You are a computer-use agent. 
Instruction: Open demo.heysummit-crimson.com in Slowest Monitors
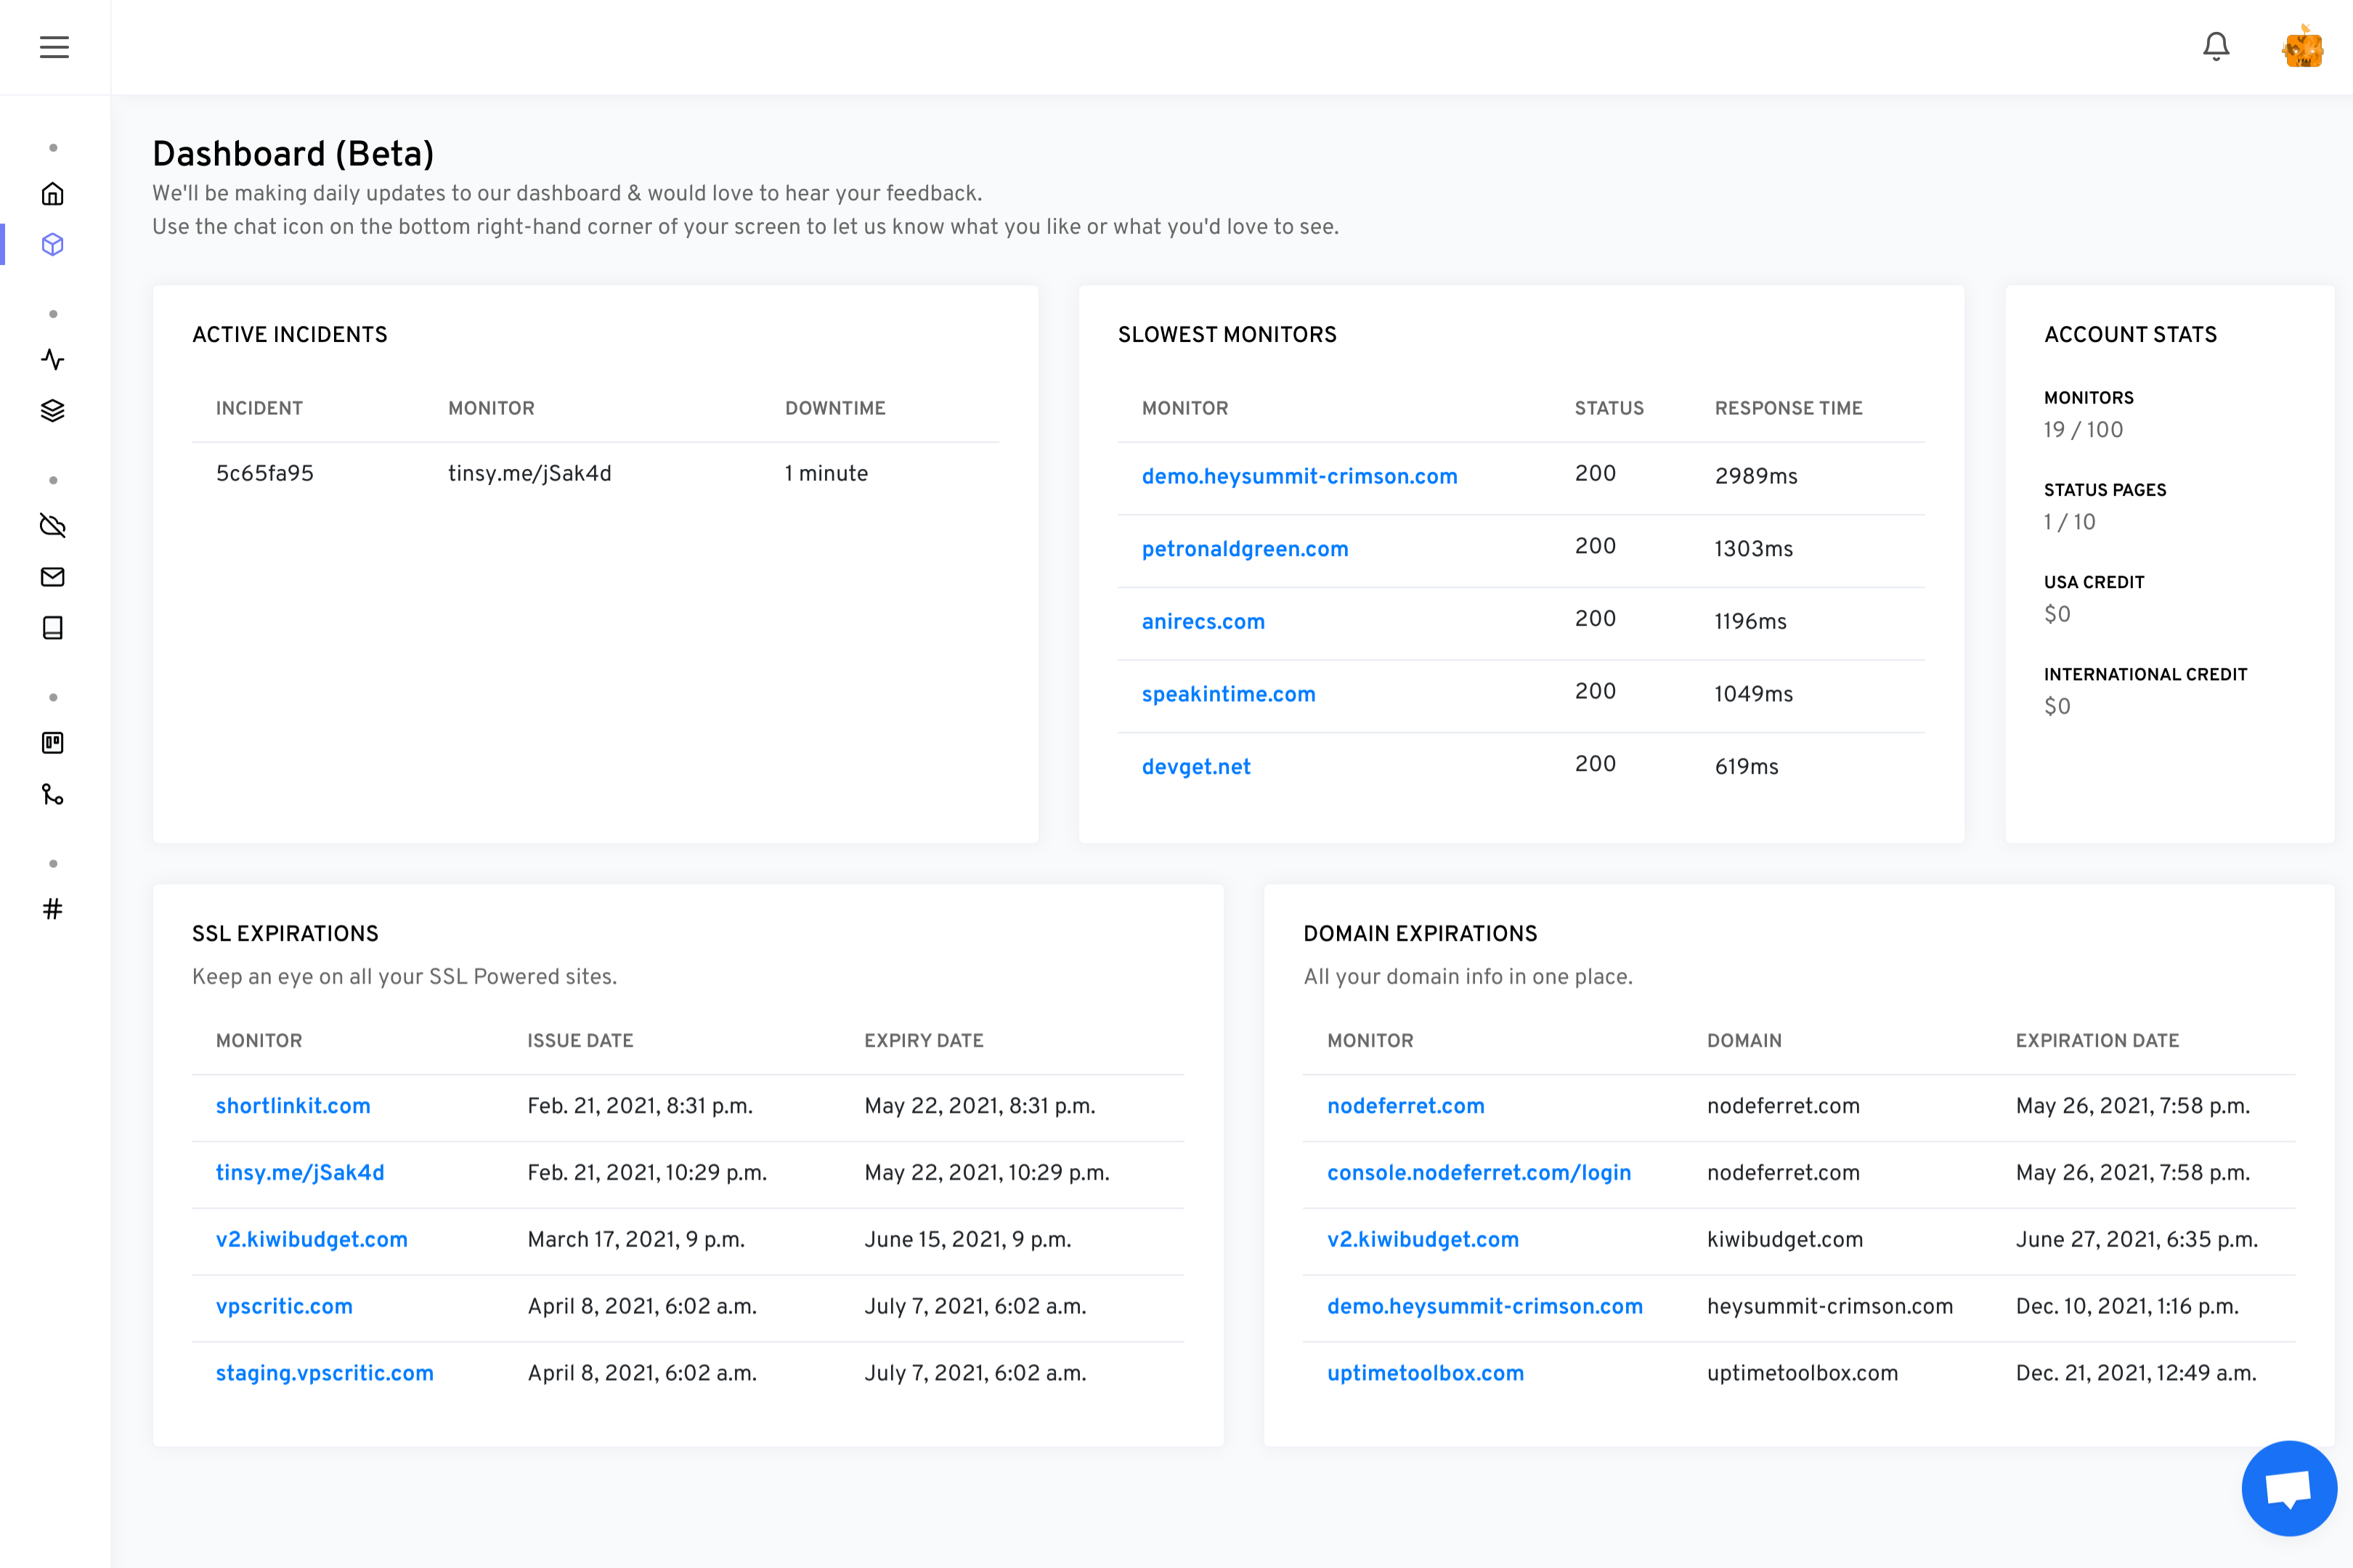[1299, 476]
